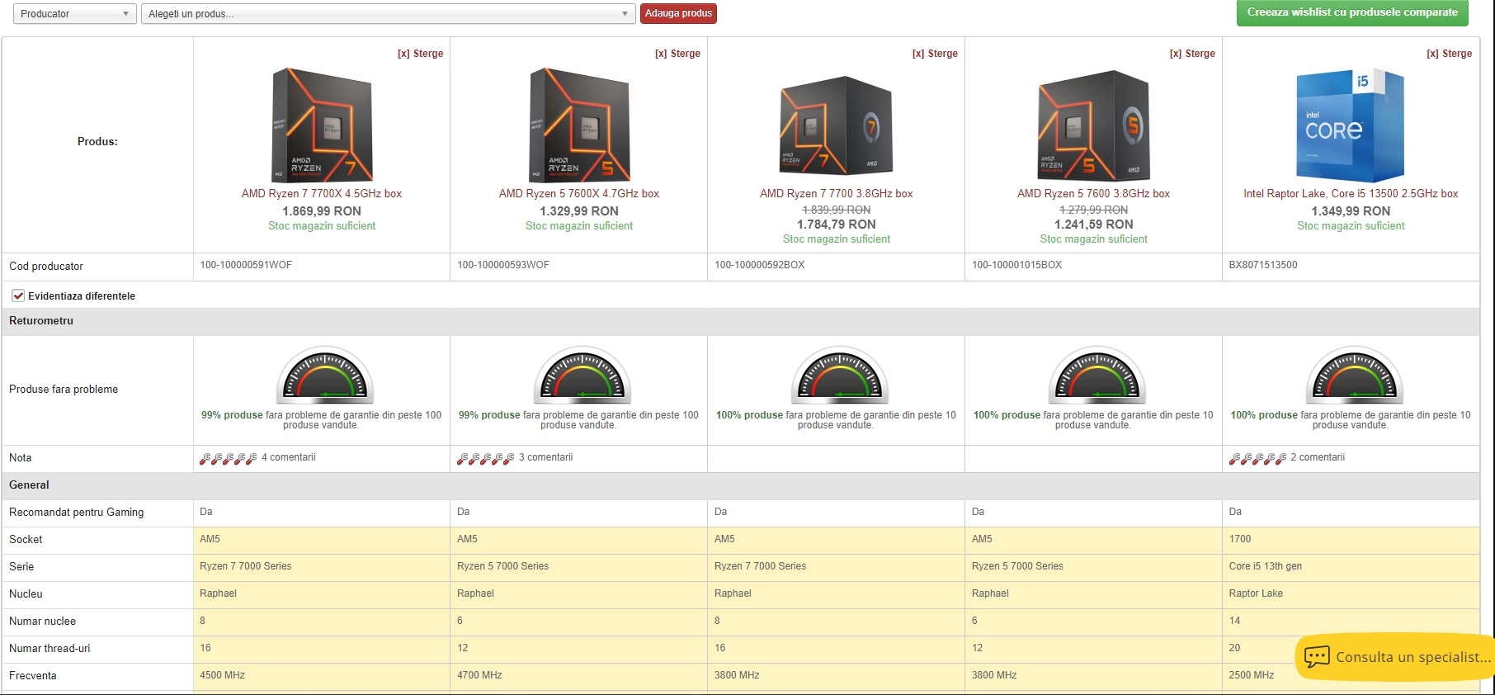Select the discounted price 1.241,59 RON
Image resolution: width=1495 pixels, height=695 pixels.
click(1094, 225)
